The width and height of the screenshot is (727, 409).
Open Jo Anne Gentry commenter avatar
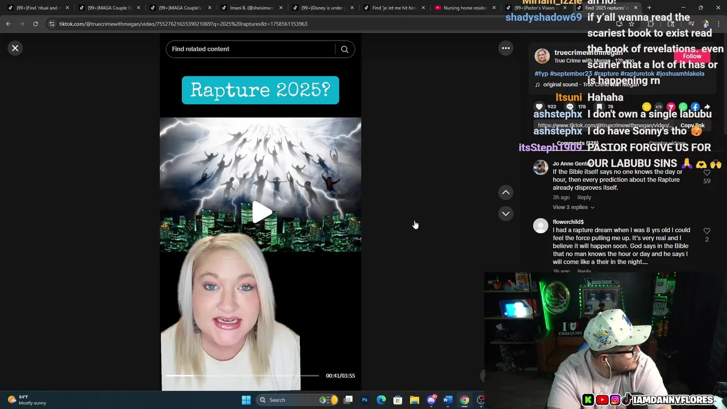541,167
